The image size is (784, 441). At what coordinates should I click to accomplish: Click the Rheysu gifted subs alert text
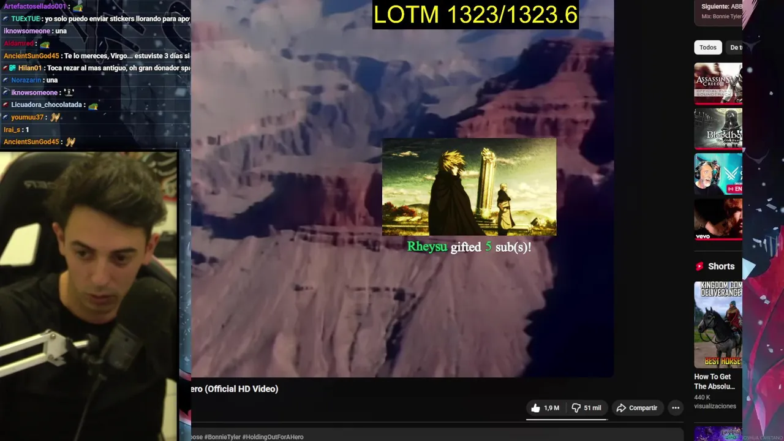[x=469, y=247]
